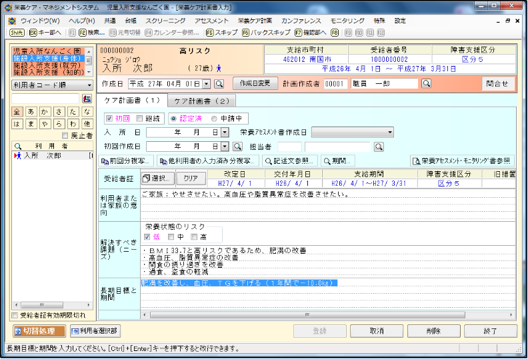This screenshot has height=359, width=528.
Task: Check the 高 nutrition risk checkbox
Action: tap(194, 236)
